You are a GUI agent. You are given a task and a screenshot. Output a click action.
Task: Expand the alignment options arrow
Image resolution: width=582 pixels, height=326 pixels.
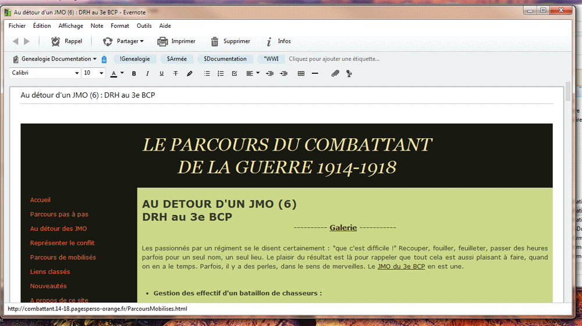point(258,73)
